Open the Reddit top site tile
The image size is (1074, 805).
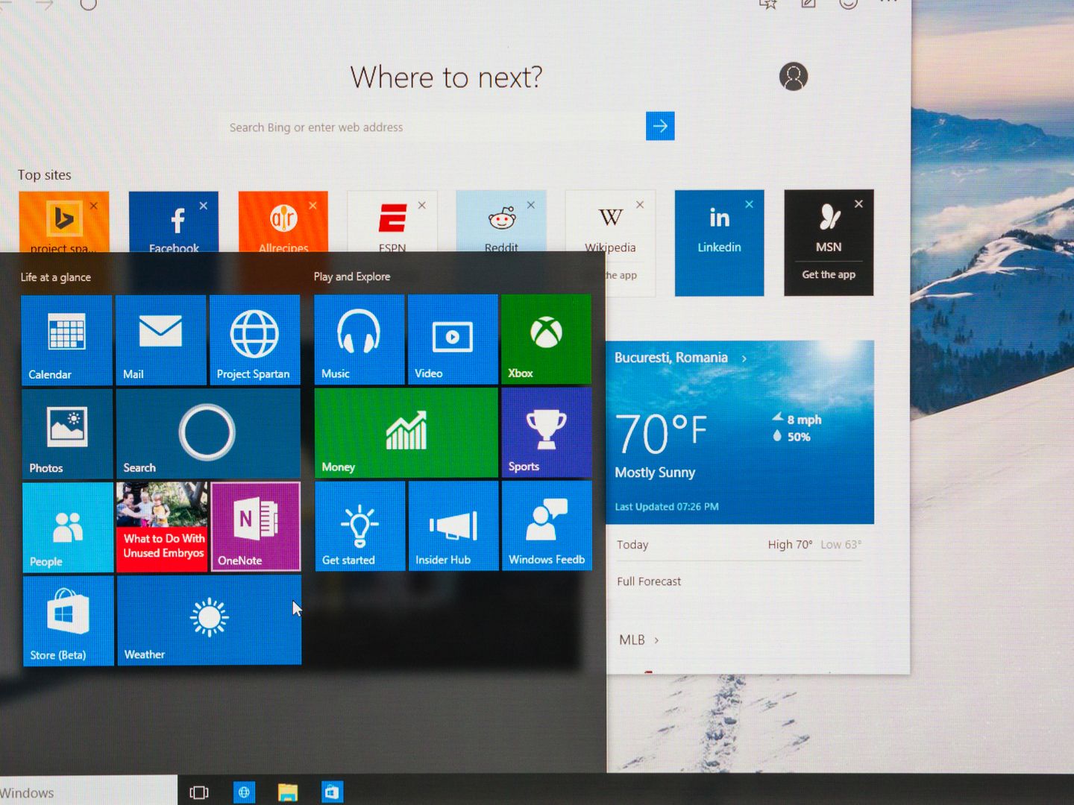(x=501, y=222)
